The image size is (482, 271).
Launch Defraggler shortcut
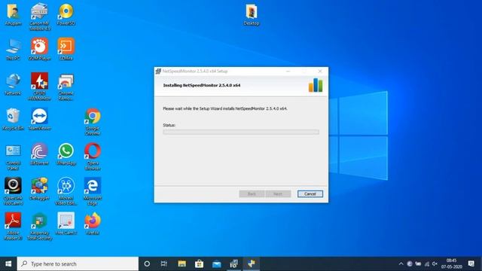[39, 189]
